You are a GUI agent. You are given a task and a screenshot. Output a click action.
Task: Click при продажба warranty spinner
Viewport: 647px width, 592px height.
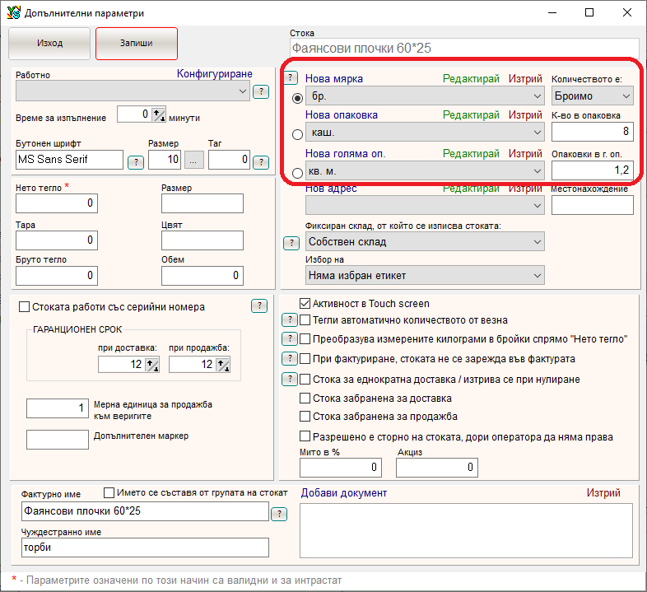click(x=223, y=365)
